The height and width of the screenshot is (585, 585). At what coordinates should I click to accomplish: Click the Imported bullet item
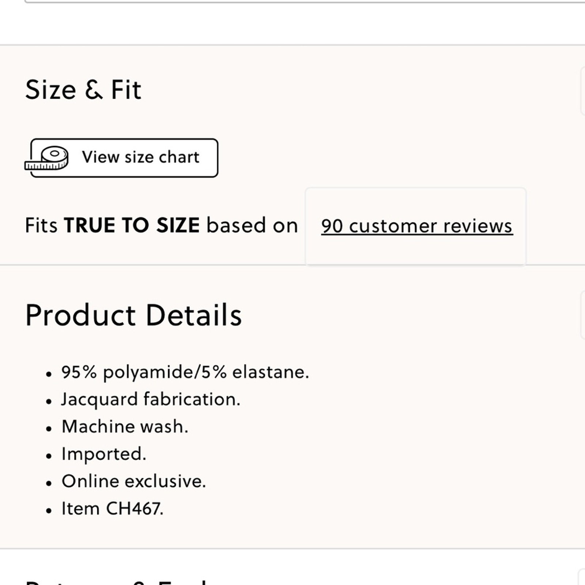click(104, 454)
